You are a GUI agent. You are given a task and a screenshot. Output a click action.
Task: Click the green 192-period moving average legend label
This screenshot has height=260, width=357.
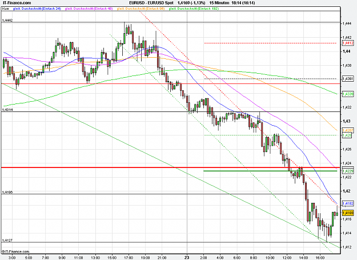pyautogui.click(x=194, y=9)
